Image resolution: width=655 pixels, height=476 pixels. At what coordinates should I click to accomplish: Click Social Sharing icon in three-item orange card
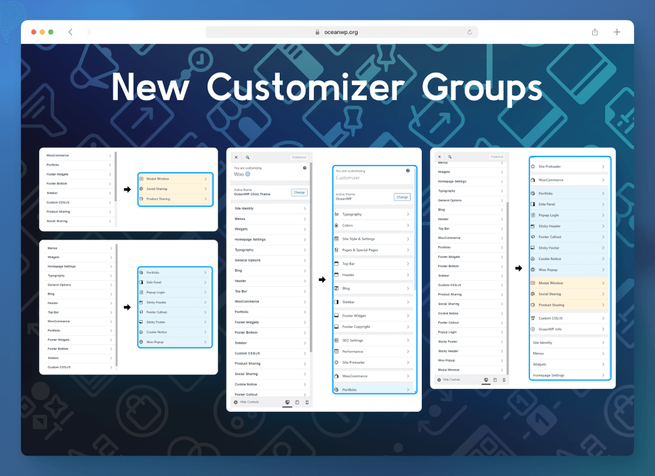pos(141,189)
